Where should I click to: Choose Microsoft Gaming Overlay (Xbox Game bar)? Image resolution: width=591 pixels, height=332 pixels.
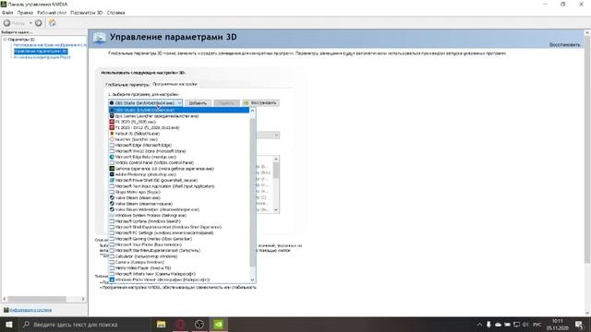tap(179, 239)
